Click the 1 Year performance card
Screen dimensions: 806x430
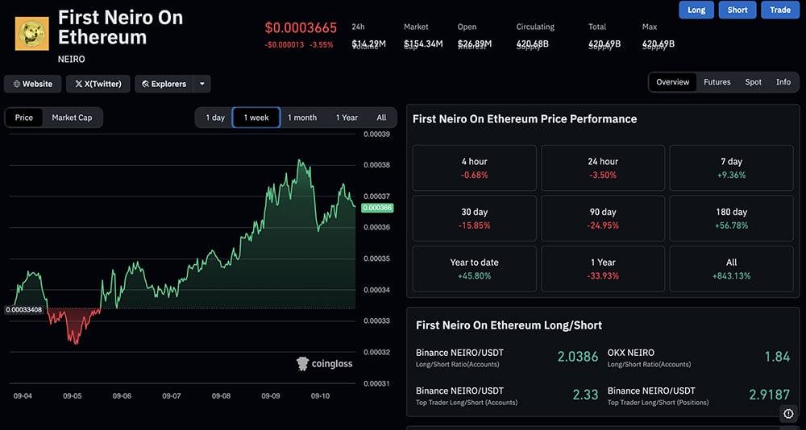point(603,269)
